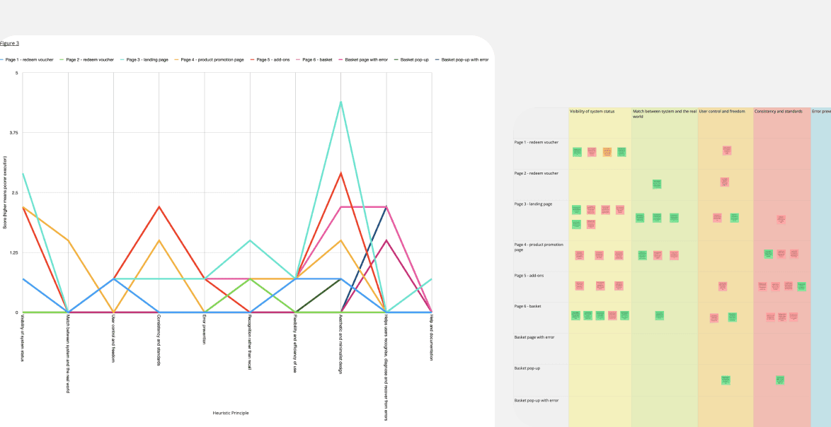Click chart x-axis label "Match between system and the real world"
This screenshot has height=427, width=831.
point(68,353)
